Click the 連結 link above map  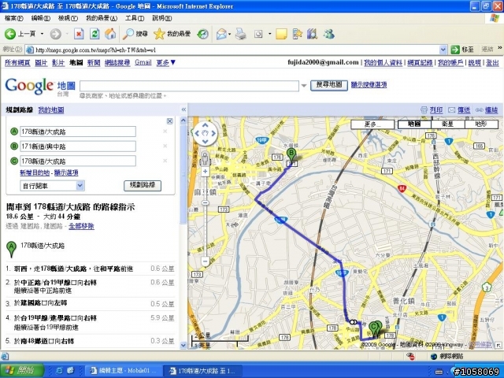491,110
